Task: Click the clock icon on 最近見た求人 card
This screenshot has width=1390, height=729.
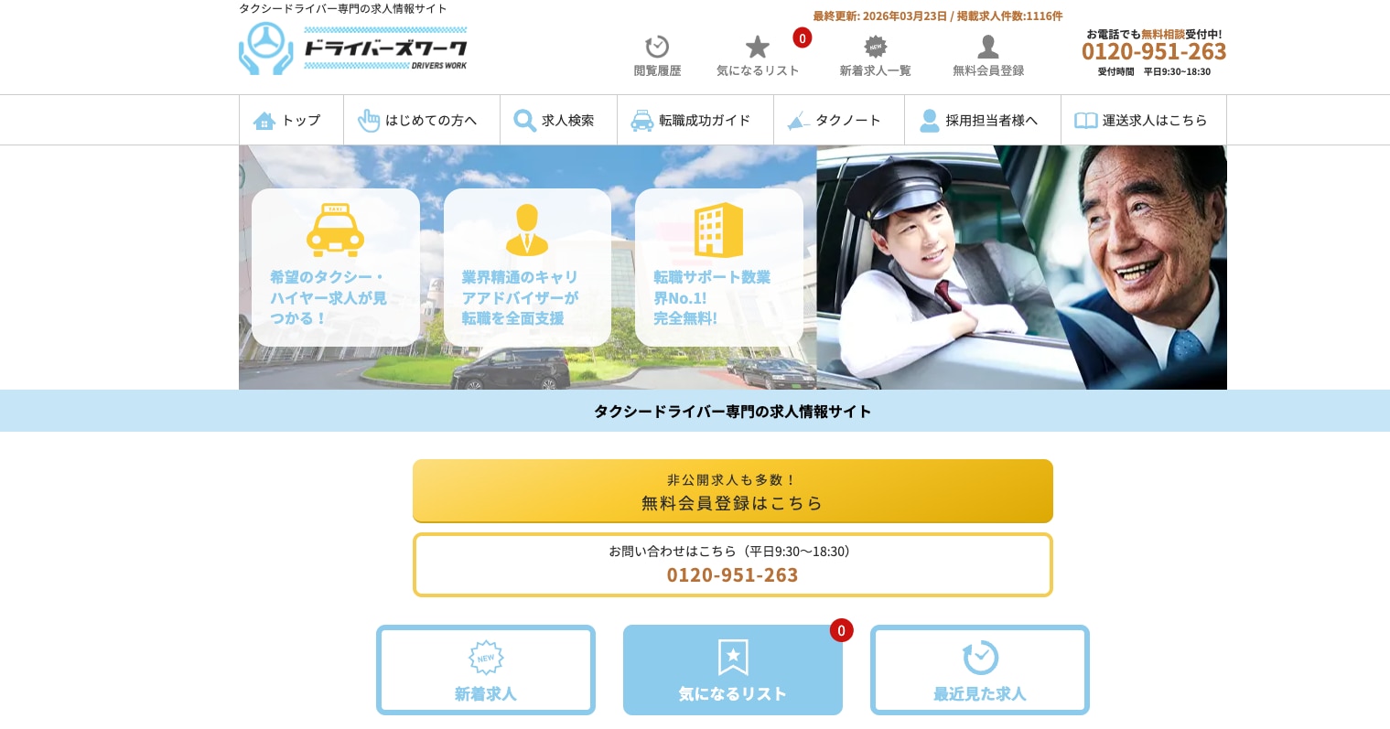Action: point(979,657)
